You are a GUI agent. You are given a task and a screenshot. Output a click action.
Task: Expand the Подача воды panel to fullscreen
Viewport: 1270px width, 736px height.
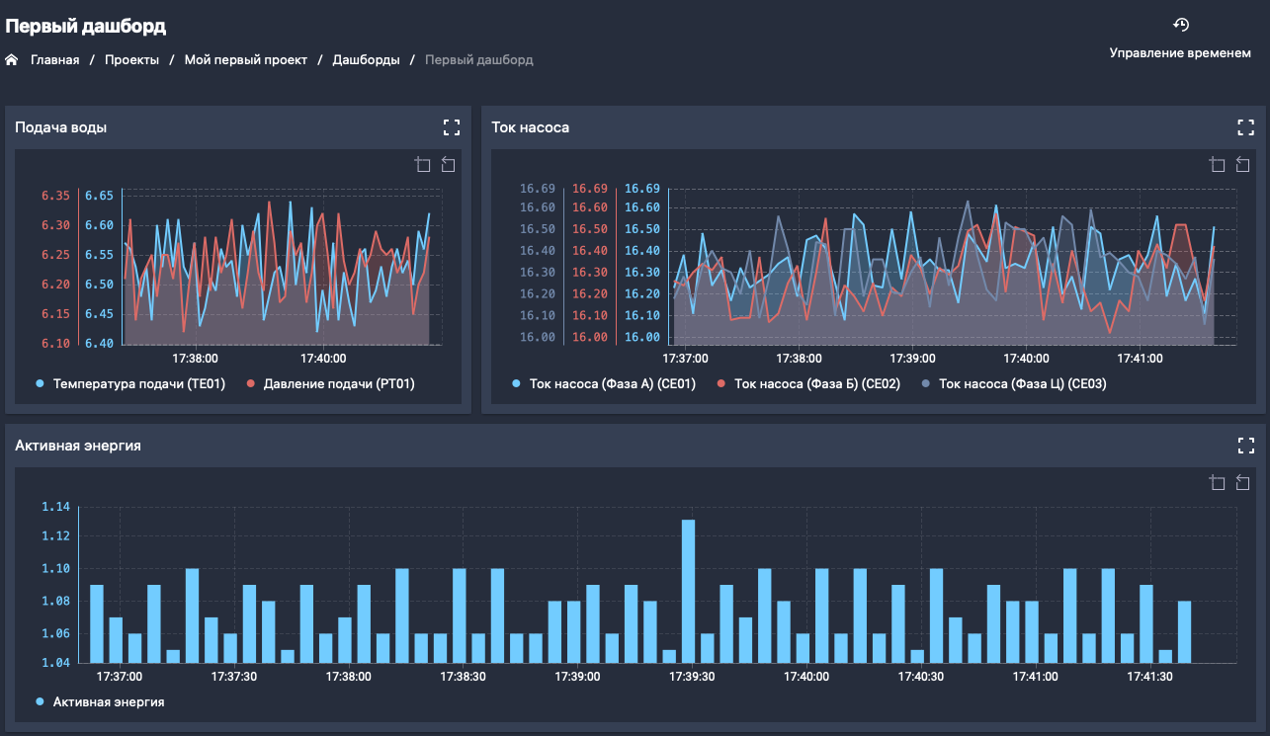point(452,127)
